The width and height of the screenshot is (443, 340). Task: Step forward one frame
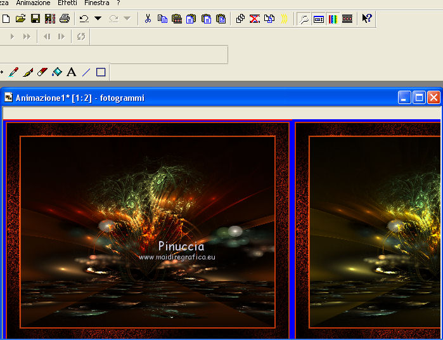click(x=61, y=37)
